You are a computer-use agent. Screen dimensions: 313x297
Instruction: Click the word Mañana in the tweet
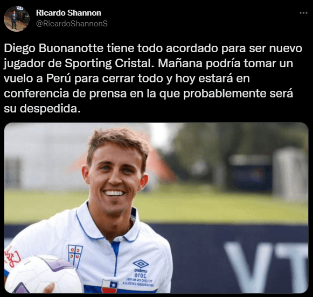180,63
